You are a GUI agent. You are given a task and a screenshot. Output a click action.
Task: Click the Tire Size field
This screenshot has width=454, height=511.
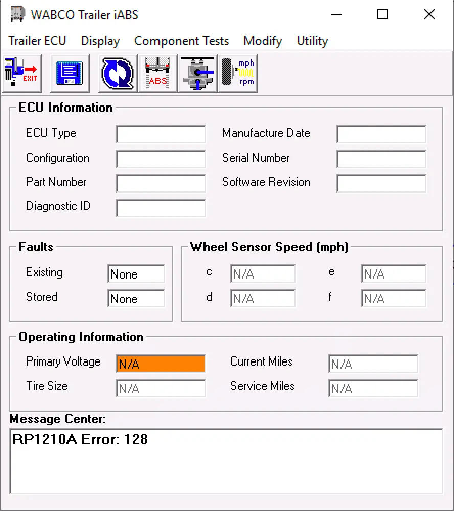click(x=161, y=388)
